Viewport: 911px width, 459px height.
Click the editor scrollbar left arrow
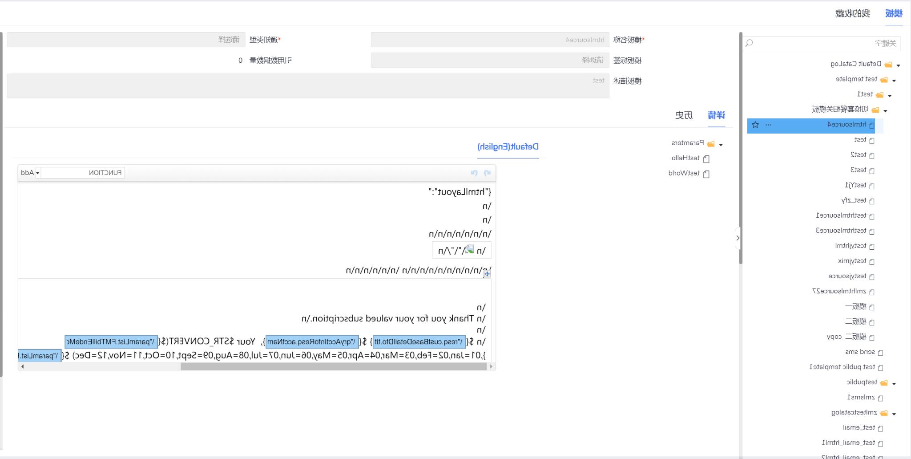[22, 366]
